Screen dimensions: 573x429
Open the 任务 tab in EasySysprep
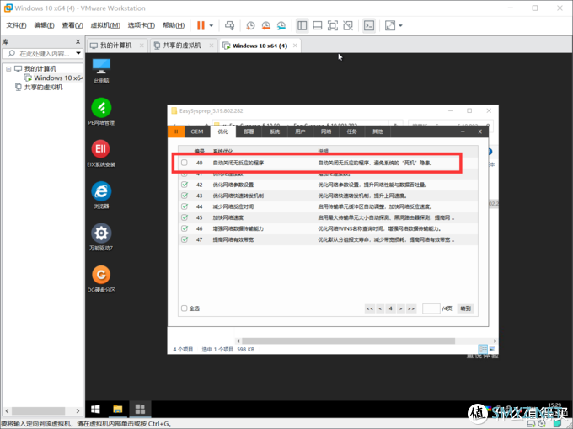pos(352,131)
